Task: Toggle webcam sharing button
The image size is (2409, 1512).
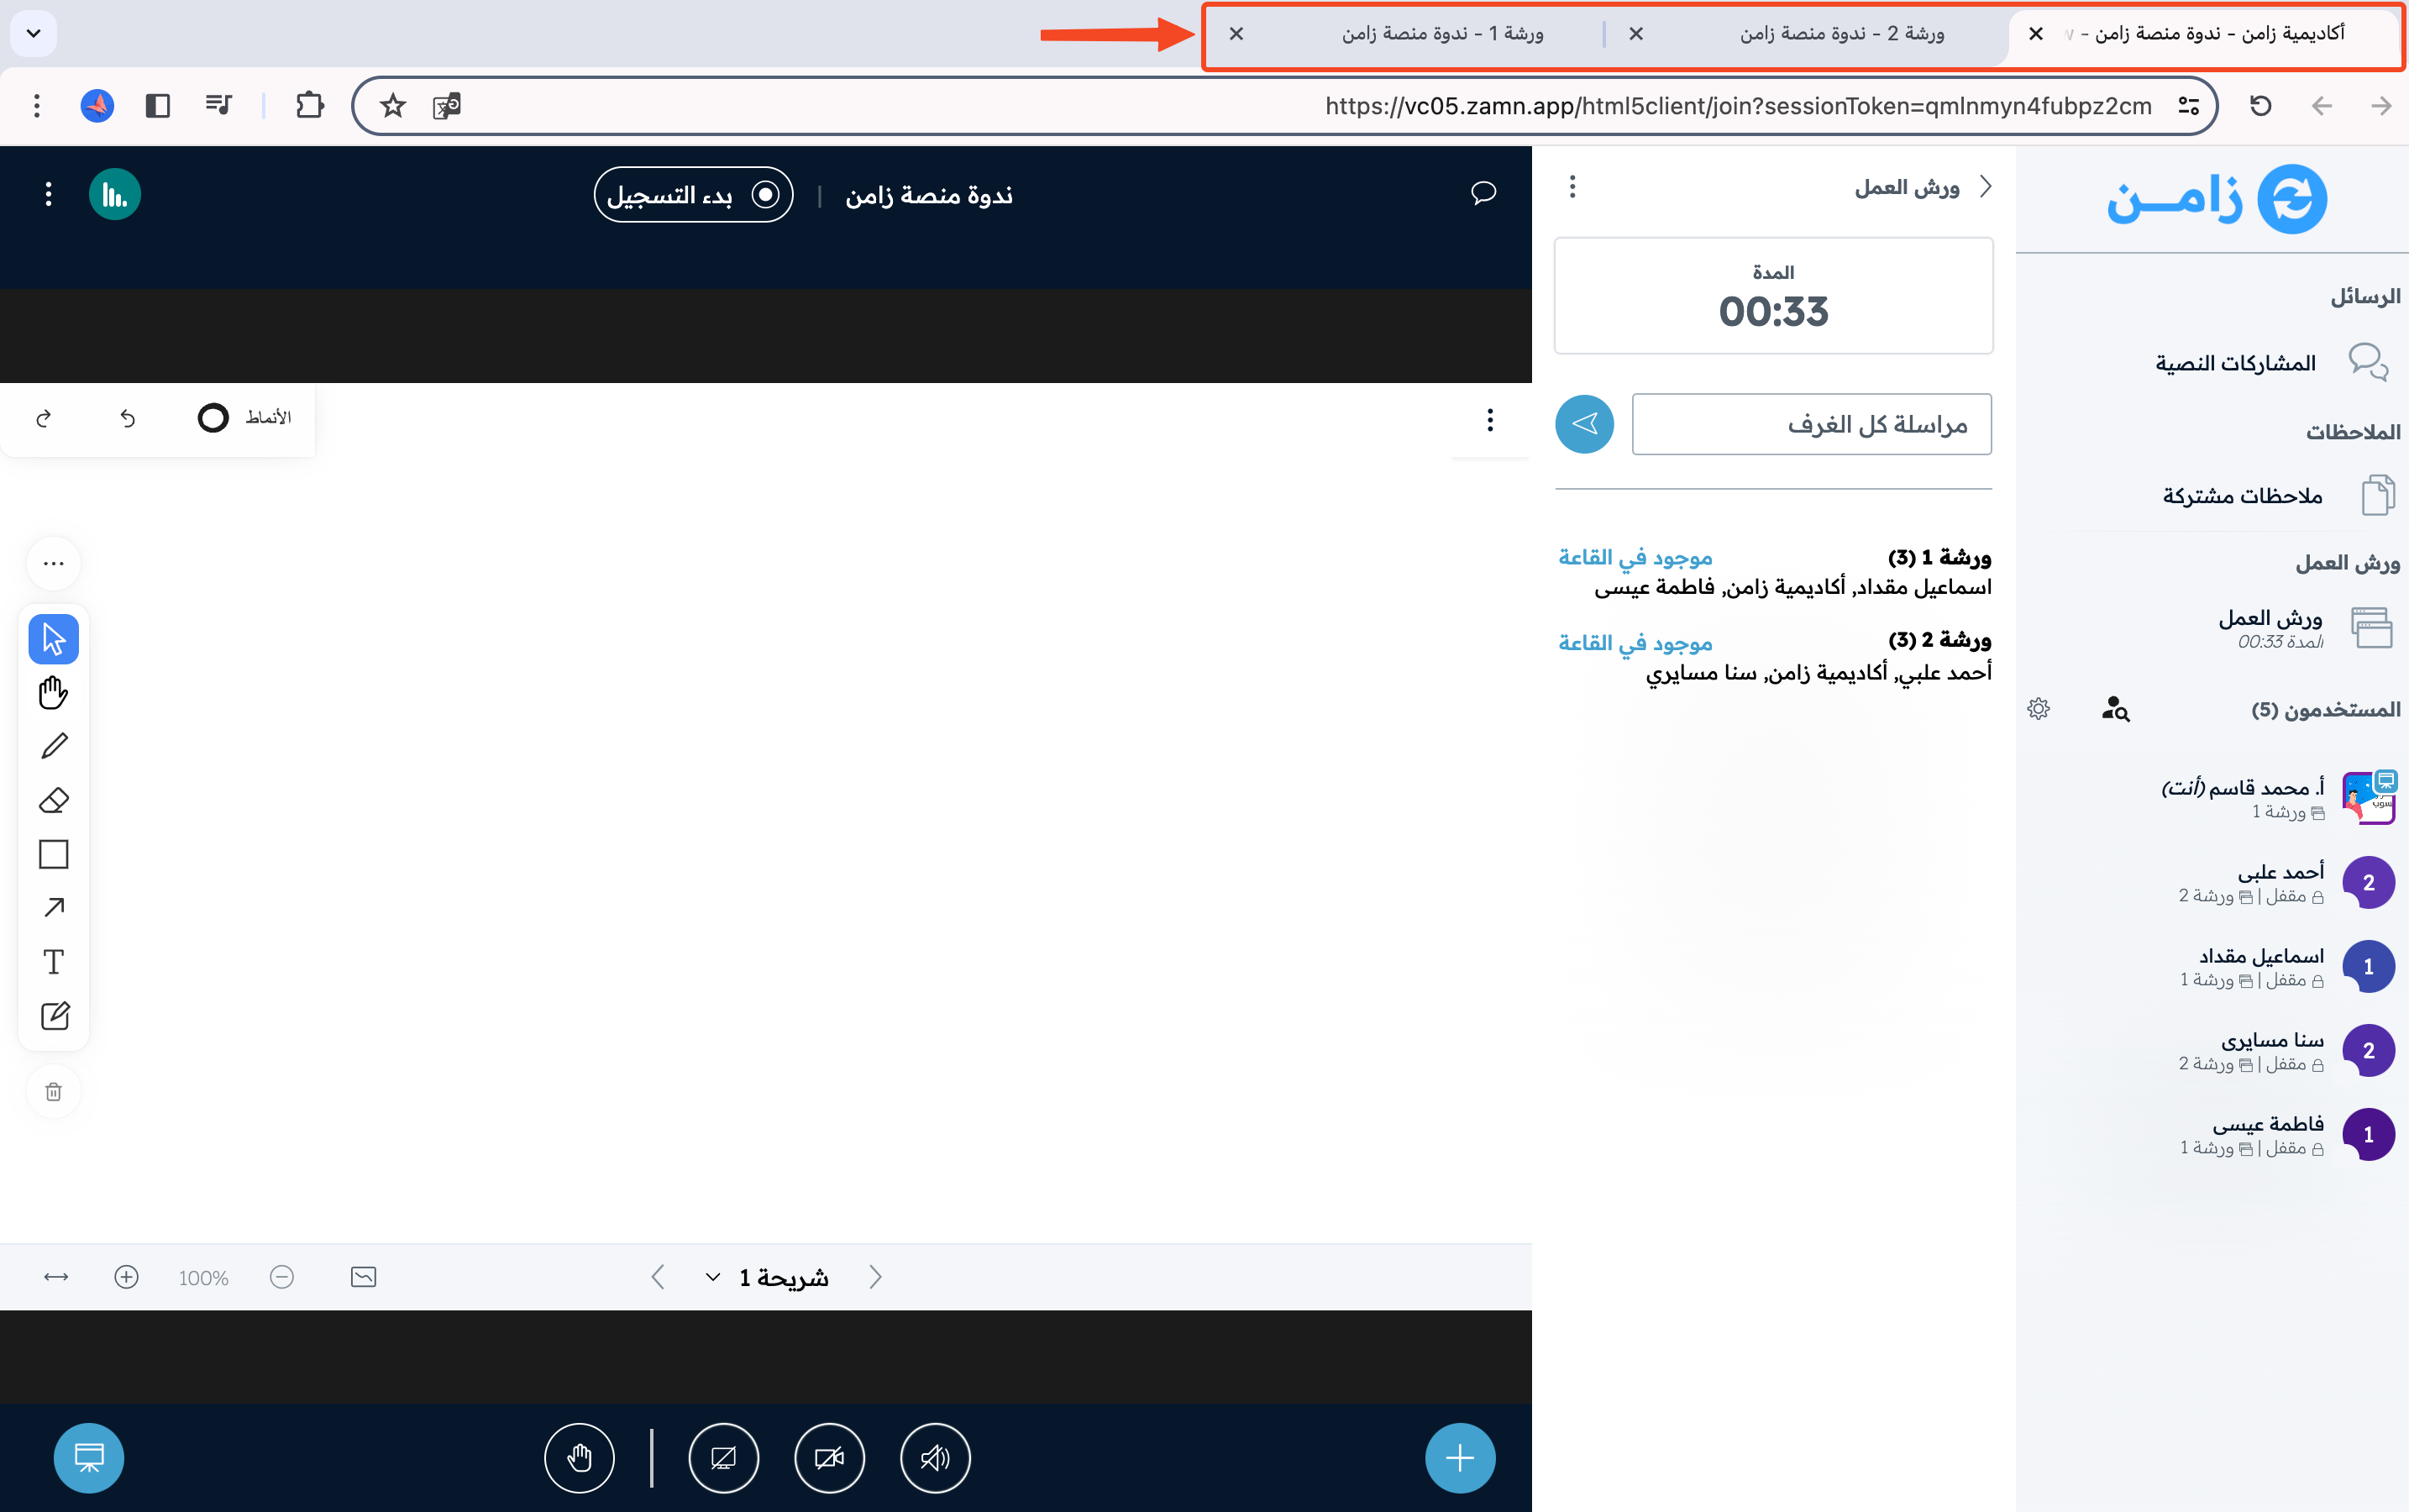Action: coord(829,1458)
